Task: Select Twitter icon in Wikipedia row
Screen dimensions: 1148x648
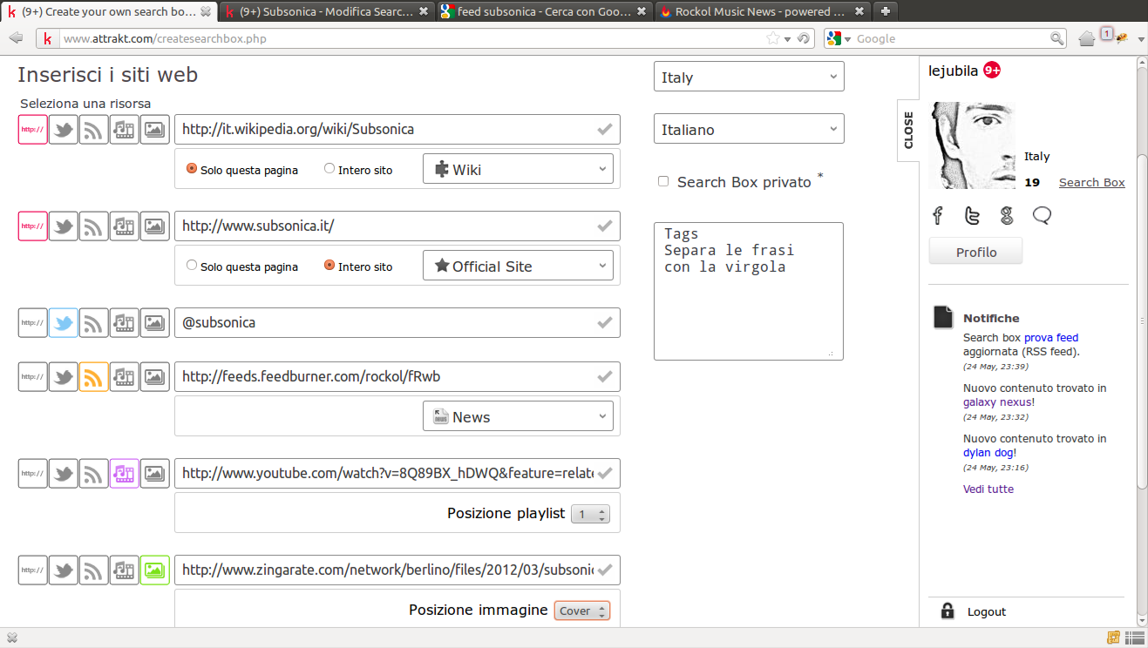Action: point(64,130)
